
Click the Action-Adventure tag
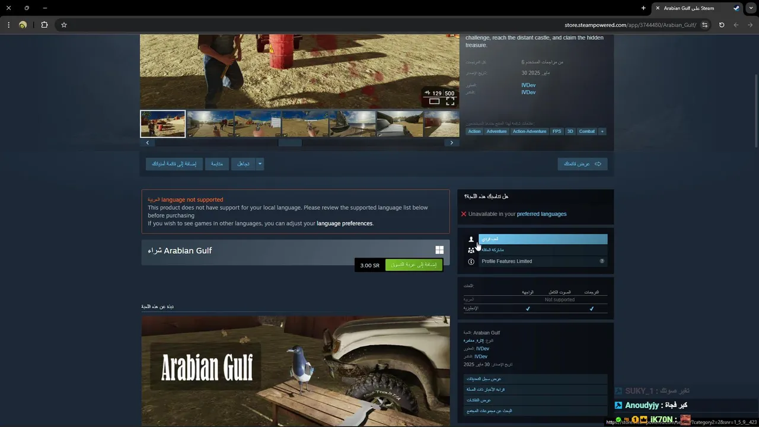tap(530, 131)
